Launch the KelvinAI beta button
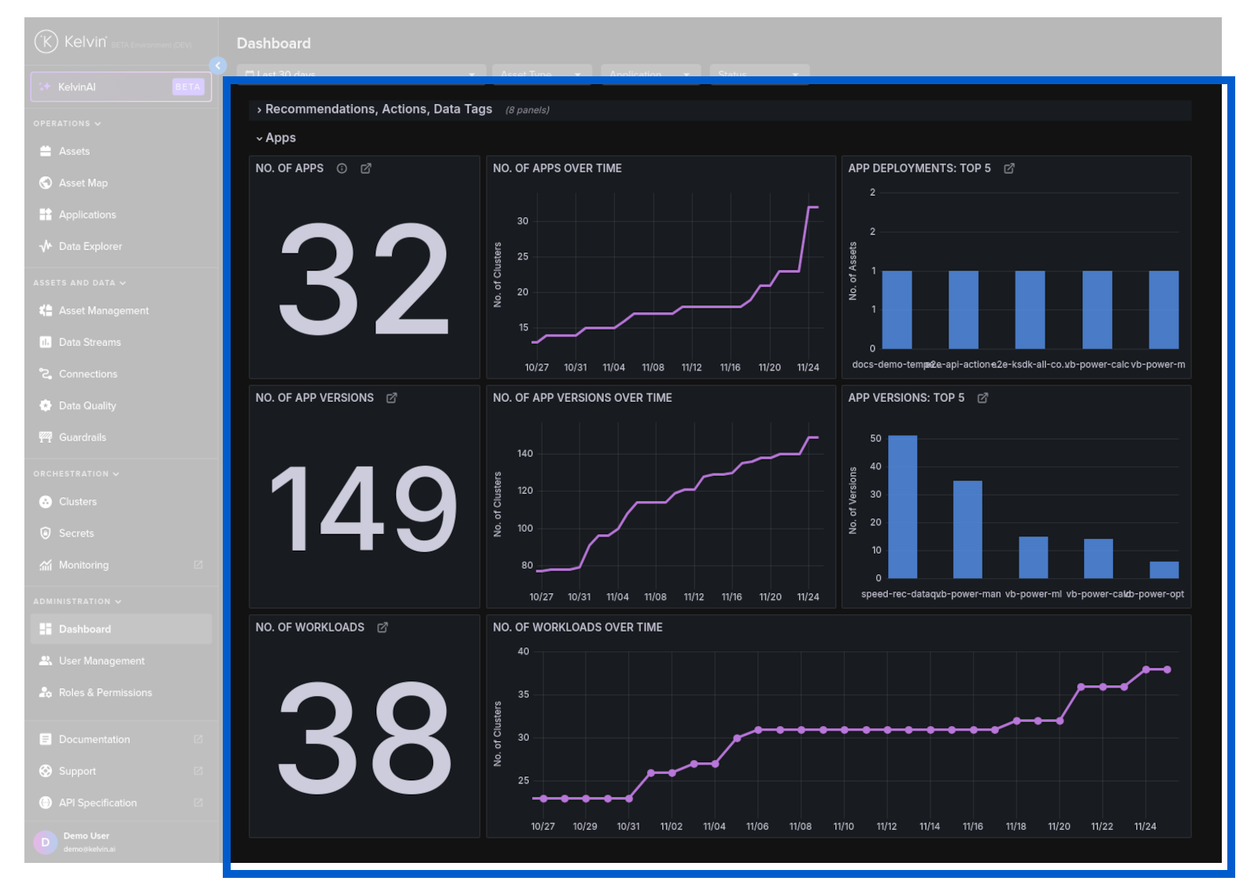Image resolution: width=1247 pixels, height=881 pixels. point(120,87)
